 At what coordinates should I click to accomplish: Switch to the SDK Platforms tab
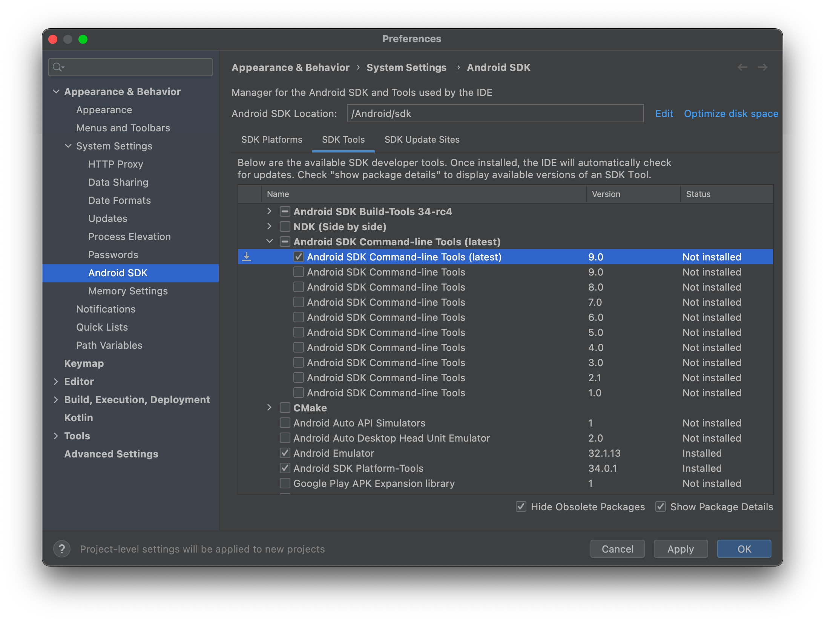[x=271, y=140]
